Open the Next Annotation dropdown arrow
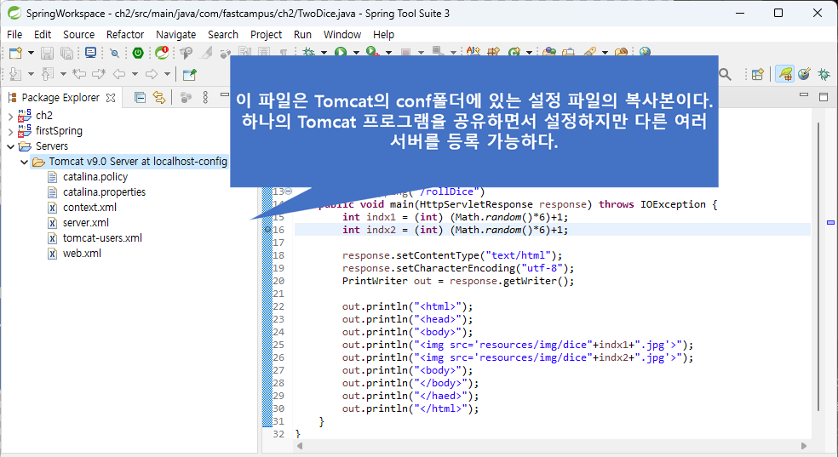The height and width of the screenshot is (457, 838). [x=31, y=74]
